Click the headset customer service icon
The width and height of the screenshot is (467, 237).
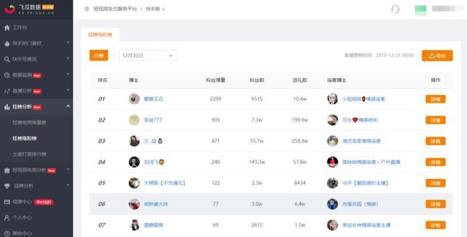(x=395, y=9)
